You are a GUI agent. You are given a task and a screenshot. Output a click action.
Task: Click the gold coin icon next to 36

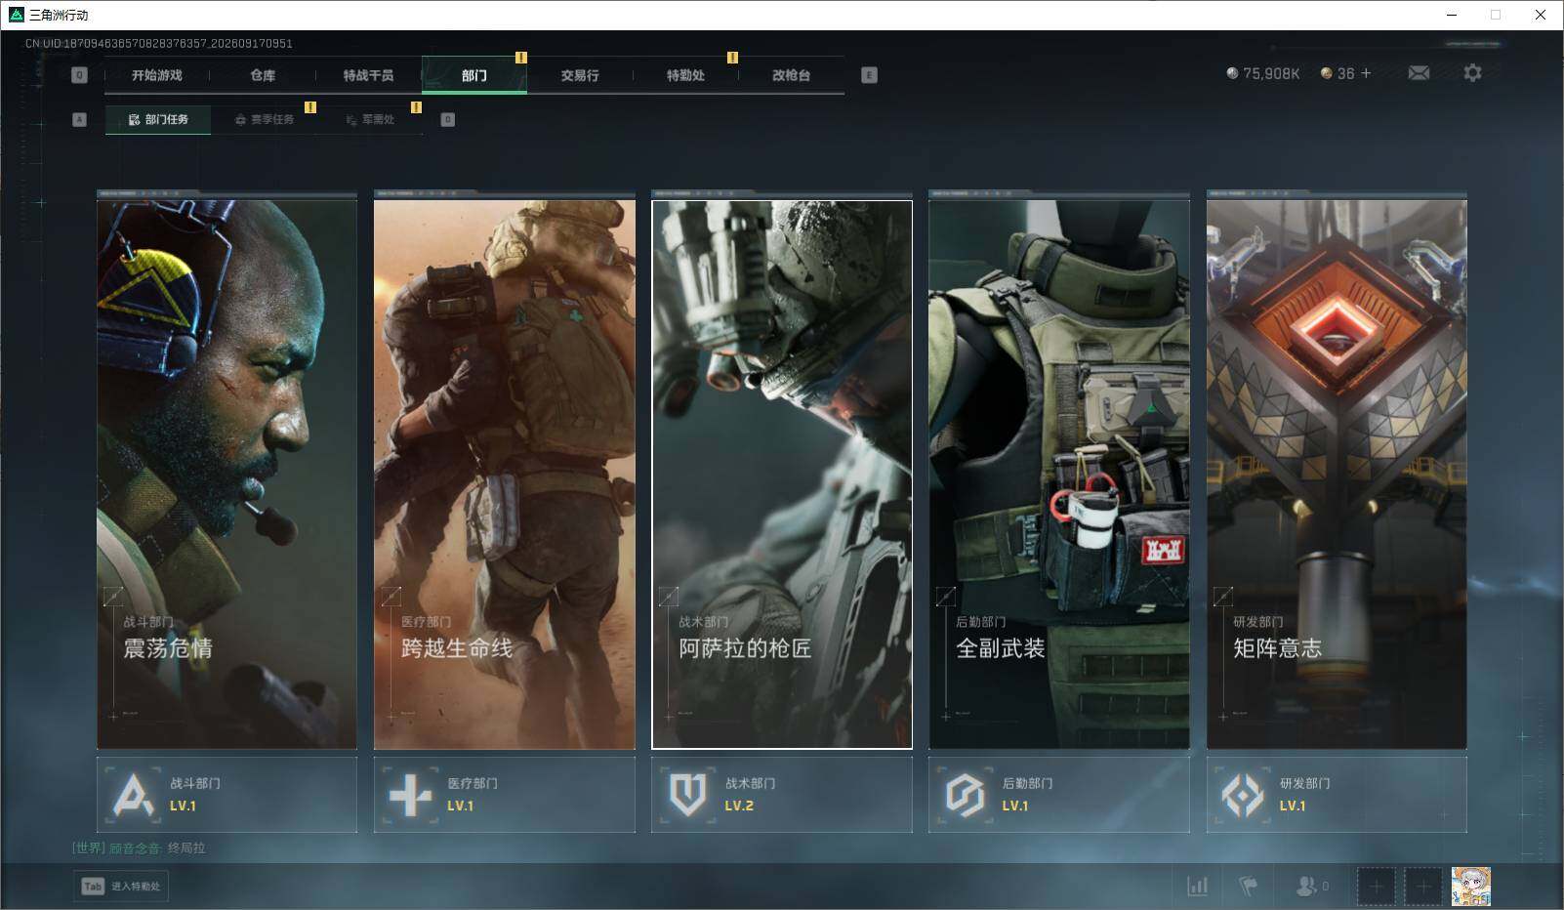pyautogui.click(x=1326, y=73)
